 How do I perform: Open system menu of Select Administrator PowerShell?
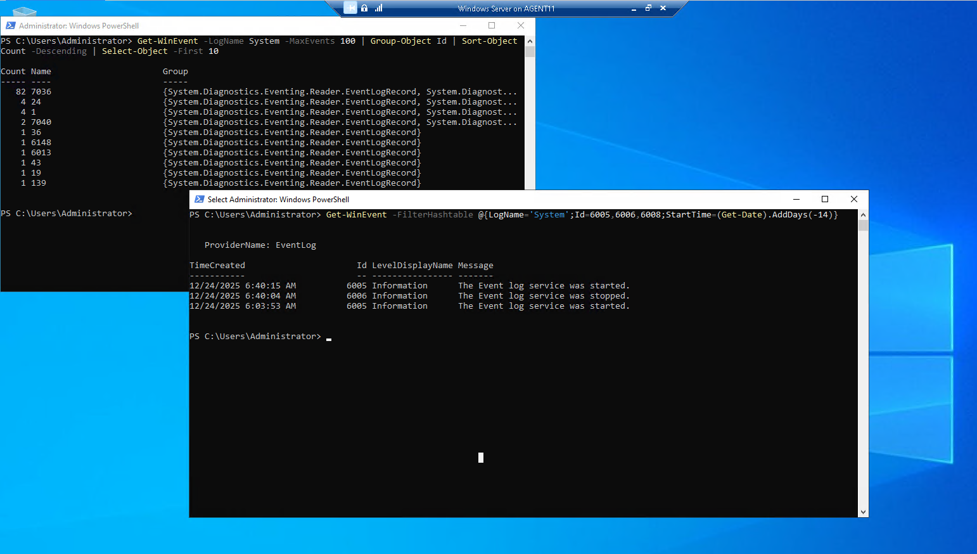click(x=200, y=199)
